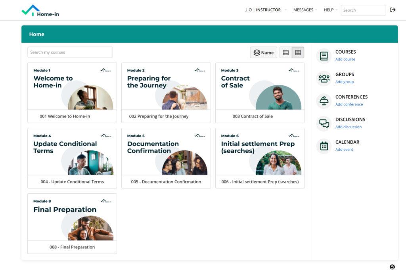Screen dimensions: 406x271
Task: Expand the J. O Instructor dropdown
Action: [x=265, y=10]
